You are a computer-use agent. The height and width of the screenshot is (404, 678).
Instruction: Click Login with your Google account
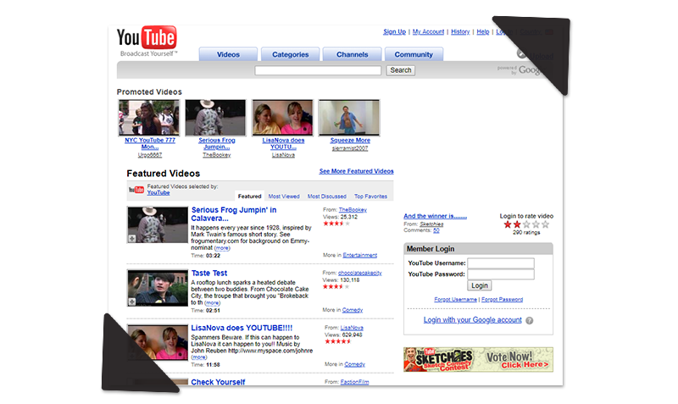pyautogui.click(x=472, y=320)
